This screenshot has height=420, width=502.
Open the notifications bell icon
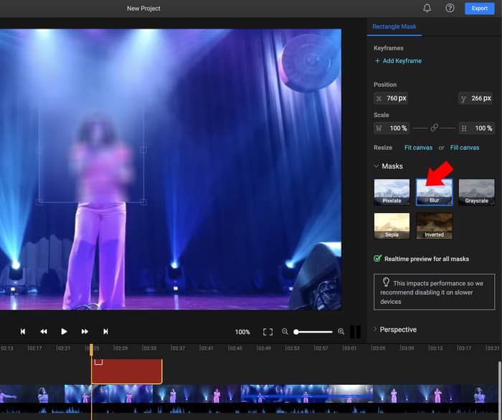[x=427, y=9]
